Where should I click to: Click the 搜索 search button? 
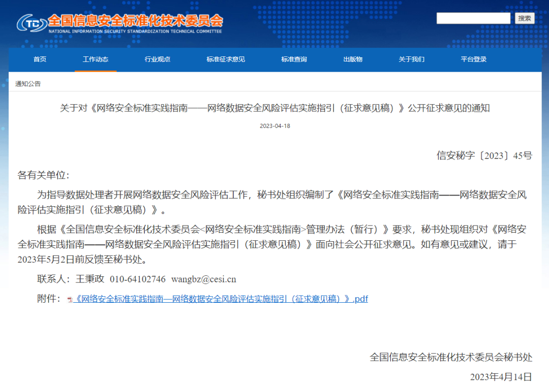coord(525,18)
